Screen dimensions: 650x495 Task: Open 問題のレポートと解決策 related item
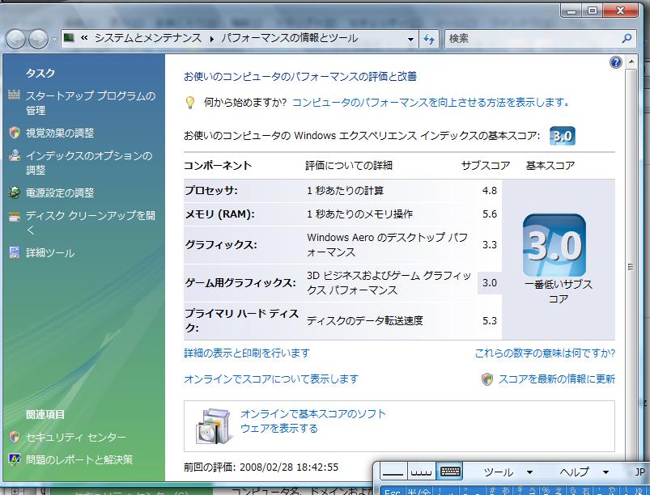79,459
